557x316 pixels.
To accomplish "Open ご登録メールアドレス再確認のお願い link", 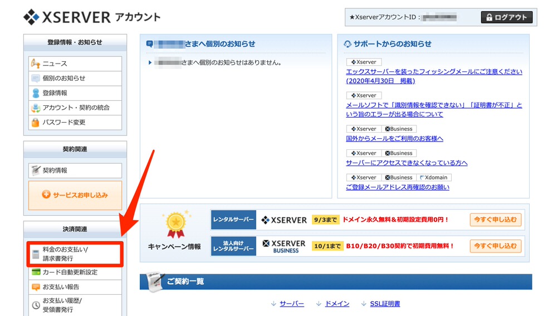I will (398, 187).
